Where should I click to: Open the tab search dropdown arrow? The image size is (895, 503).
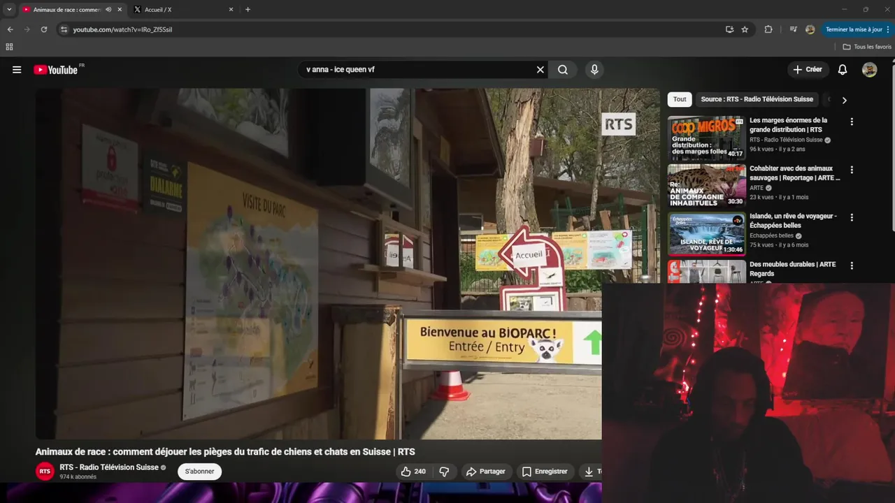pyautogui.click(x=9, y=10)
